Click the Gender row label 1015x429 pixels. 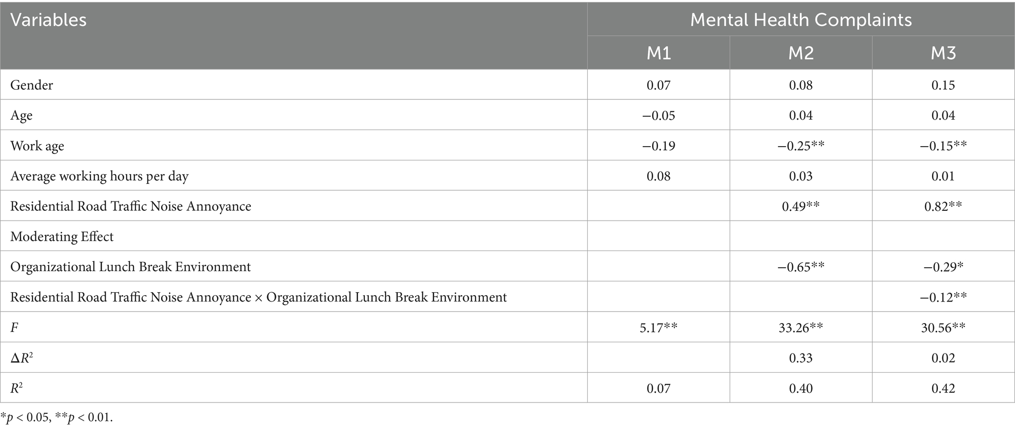(x=31, y=85)
